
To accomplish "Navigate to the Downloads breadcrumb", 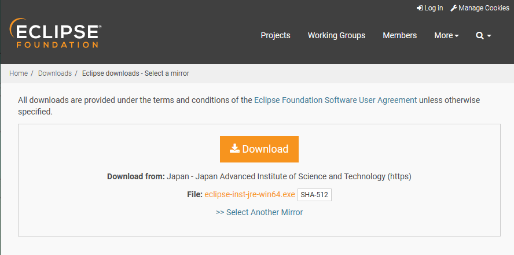I will click(x=55, y=73).
